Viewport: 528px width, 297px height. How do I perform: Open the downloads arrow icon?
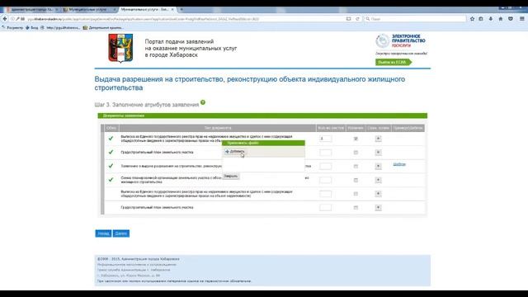pos(491,19)
